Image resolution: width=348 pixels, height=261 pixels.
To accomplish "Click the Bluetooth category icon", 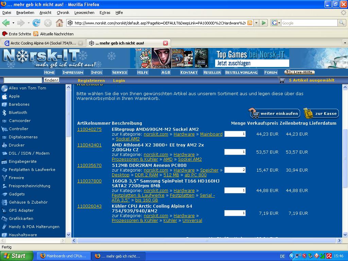I will (4, 112).
